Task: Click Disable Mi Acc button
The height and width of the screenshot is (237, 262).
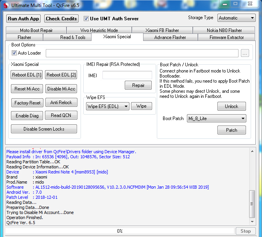Action: pos(61,89)
